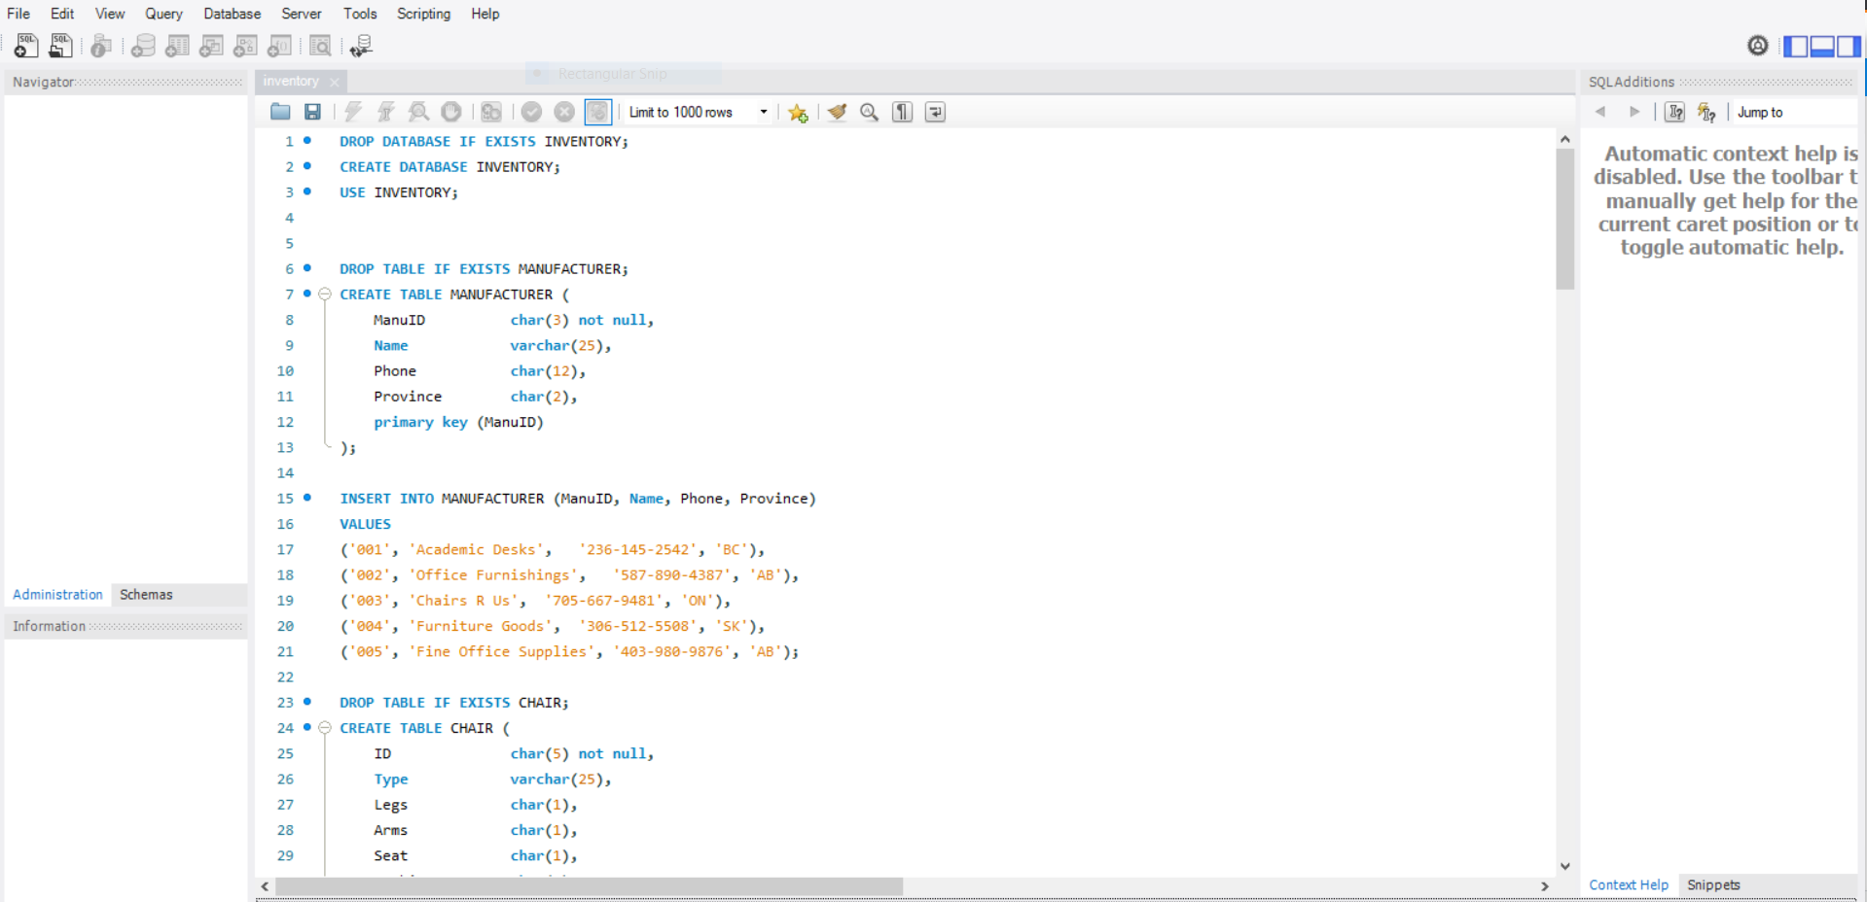Open the Server menu
The width and height of the screenshot is (1867, 902).
tap(302, 14)
